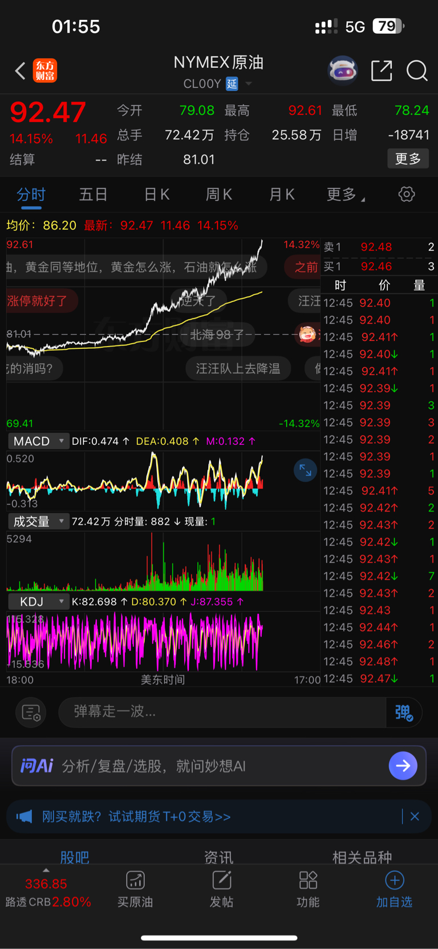The image size is (438, 949).
Task: Tap the 92.47 current price
Action: coord(48,112)
